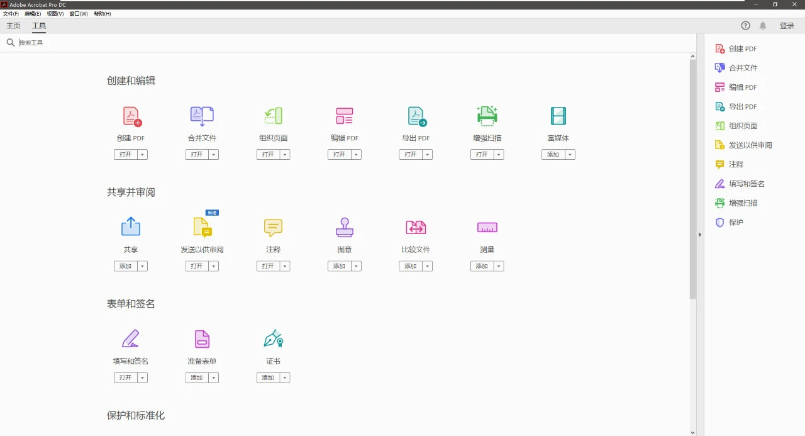The width and height of the screenshot is (805, 436).
Task: Open the help question mark icon
Action: tap(746, 26)
